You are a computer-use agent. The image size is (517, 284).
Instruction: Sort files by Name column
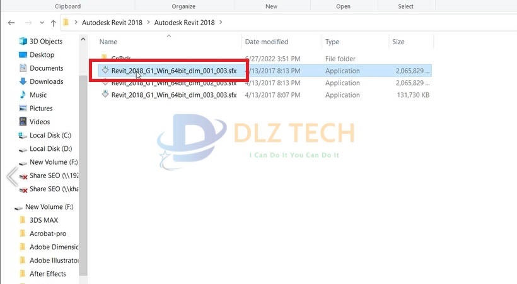pos(108,42)
